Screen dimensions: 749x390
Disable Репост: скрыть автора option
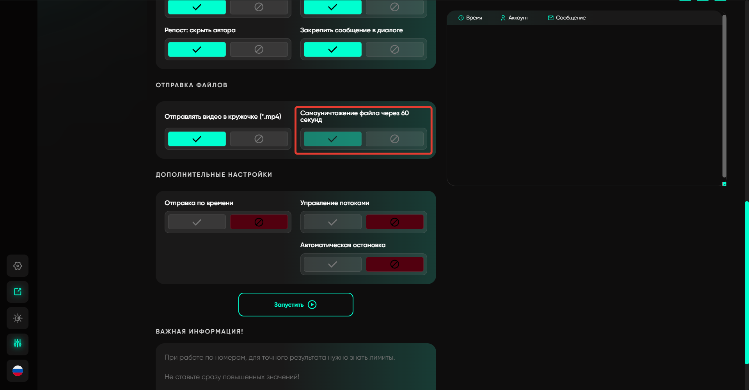pyautogui.click(x=259, y=49)
